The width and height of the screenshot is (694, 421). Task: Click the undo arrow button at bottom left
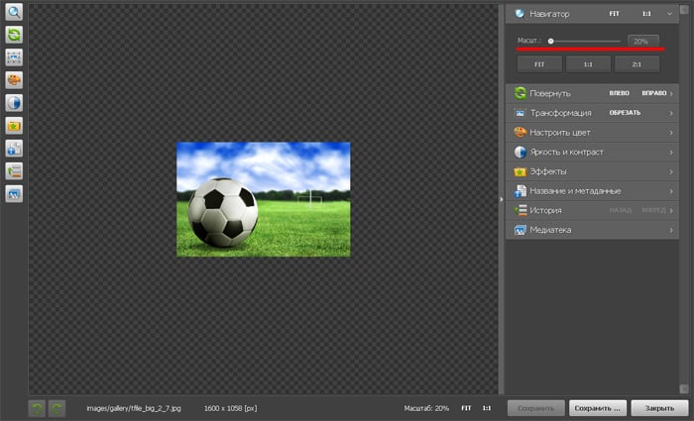(x=37, y=407)
